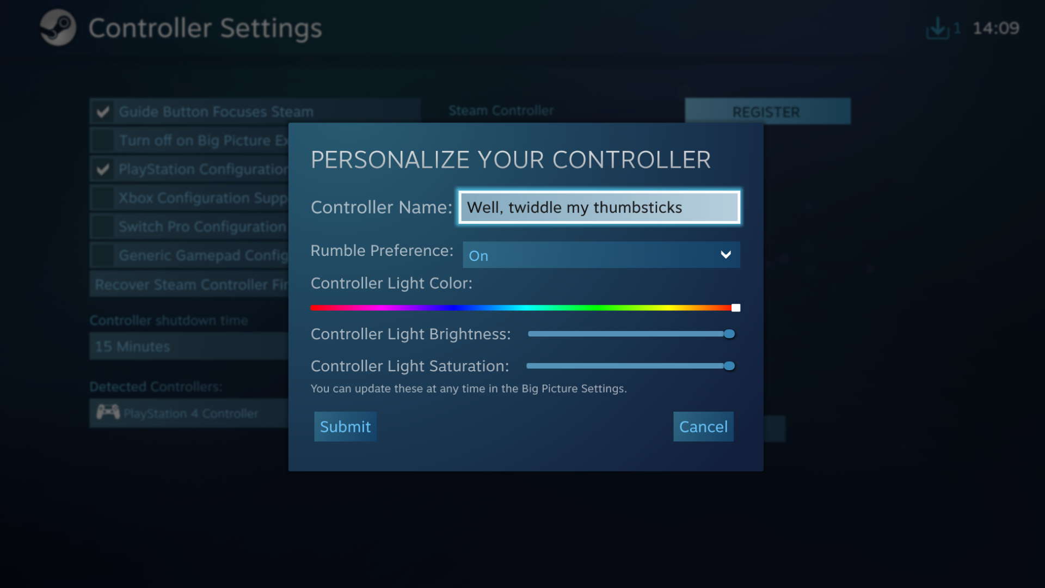This screenshot has width=1045, height=588.
Task: Click the Xbox Configuration Support icon
Action: coord(103,198)
